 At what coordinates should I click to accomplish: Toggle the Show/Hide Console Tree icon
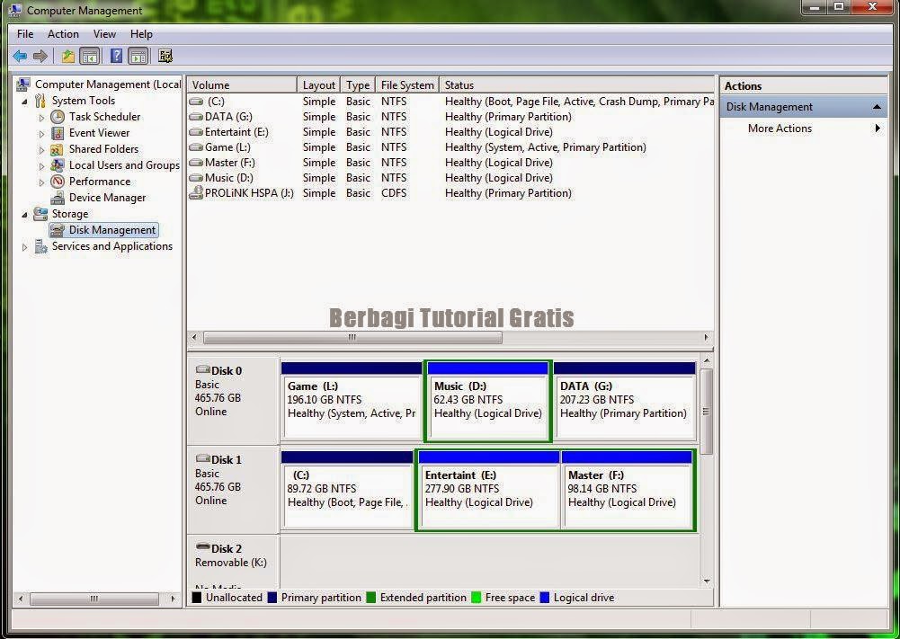click(90, 55)
